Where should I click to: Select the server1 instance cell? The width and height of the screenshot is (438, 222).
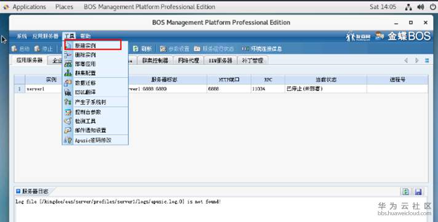pos(44,89)
